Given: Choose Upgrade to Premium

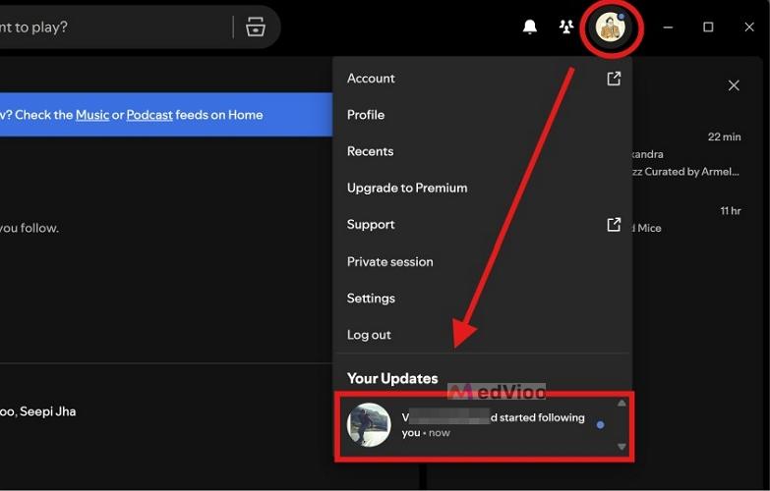Looking at the screenshot, I should pos(483,188).
